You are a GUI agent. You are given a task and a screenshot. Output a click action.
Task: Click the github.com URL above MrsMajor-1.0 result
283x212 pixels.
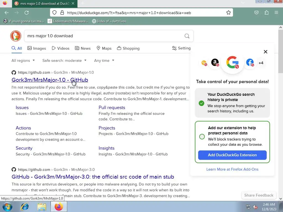(56, 73)
